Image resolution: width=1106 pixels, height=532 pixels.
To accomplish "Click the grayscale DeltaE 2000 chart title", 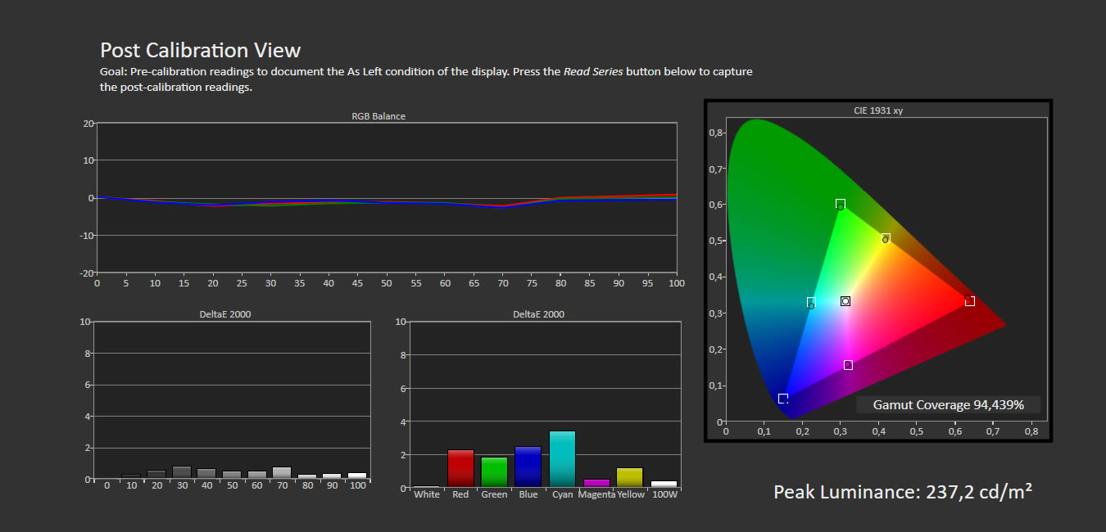I will click(224, 313).
